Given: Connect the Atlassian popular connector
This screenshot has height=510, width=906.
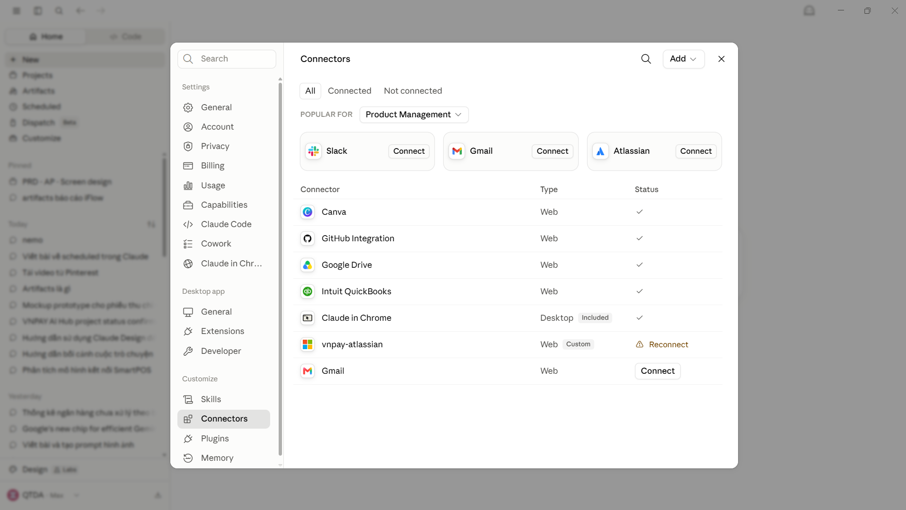Looking at the screenshot, I should [x=696, y=151].
